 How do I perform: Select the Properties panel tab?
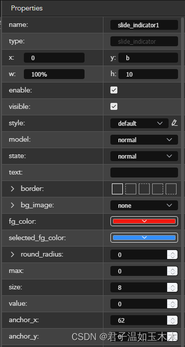[27, 8]
